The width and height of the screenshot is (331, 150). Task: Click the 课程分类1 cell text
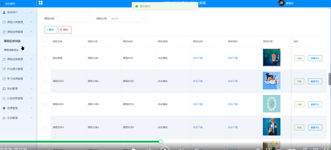point(93,58)
